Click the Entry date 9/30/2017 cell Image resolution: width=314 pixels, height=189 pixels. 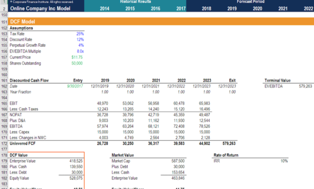click(75, 86)
